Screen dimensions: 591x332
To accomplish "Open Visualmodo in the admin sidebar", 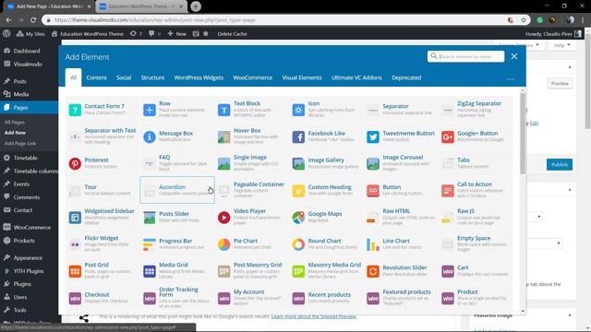I will (x=28, y=64).
